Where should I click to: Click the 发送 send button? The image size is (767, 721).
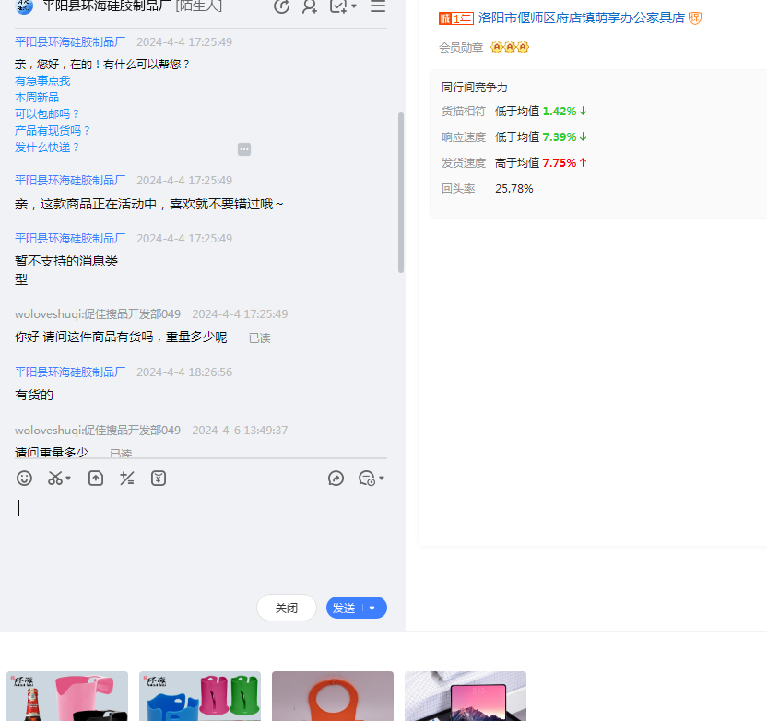[x=345, y=609]
